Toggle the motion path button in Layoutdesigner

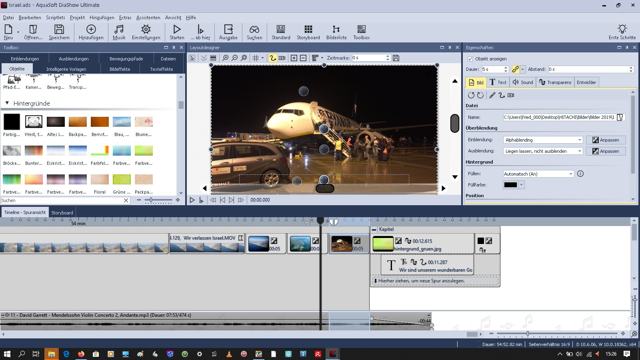(272, 58)
